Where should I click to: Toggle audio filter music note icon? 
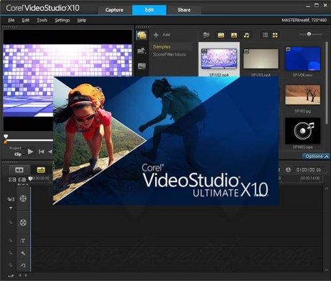coord(246,35)
